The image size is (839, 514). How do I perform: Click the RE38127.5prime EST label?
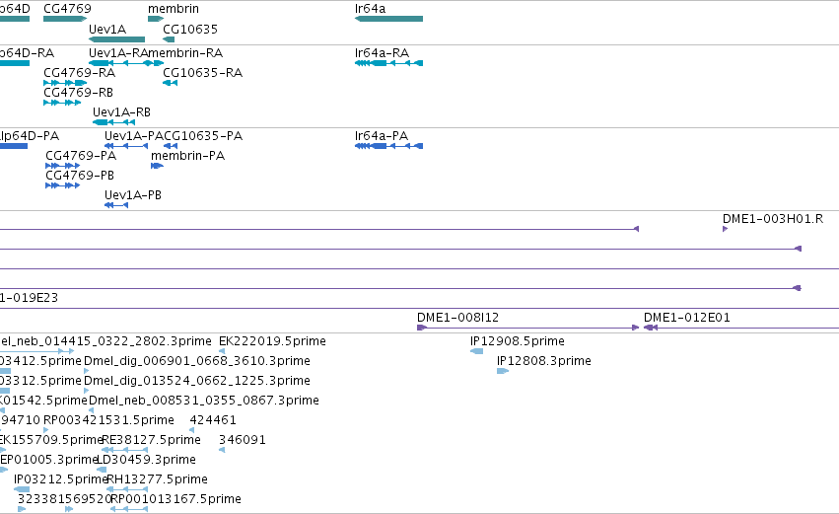click(151, 440)
